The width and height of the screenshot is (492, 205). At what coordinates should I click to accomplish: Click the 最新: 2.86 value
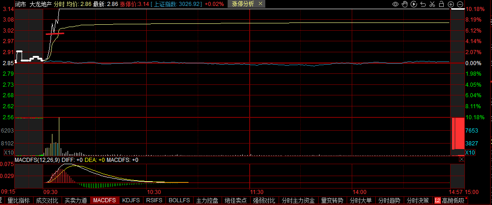pyautogui.click(x=106, y=4)
